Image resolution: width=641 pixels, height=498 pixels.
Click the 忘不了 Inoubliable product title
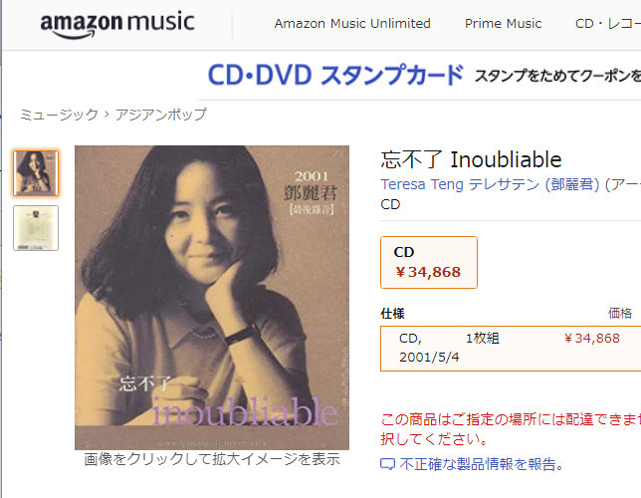pyautogui.click(x=471, y=159)
